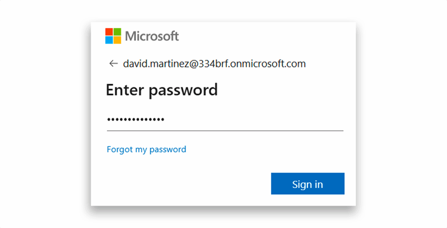
Task: Click the empty area right of password dots
Action: pyautogui.click(x=254, y=120)
